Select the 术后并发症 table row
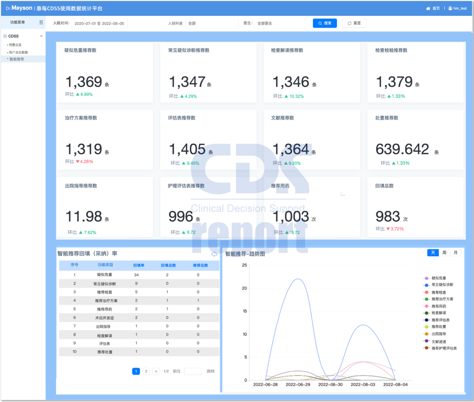 tap(139, 318)
